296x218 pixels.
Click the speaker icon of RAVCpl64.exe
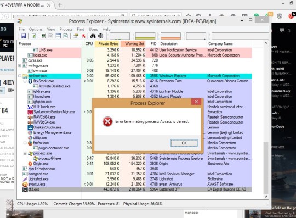[30, 117]
